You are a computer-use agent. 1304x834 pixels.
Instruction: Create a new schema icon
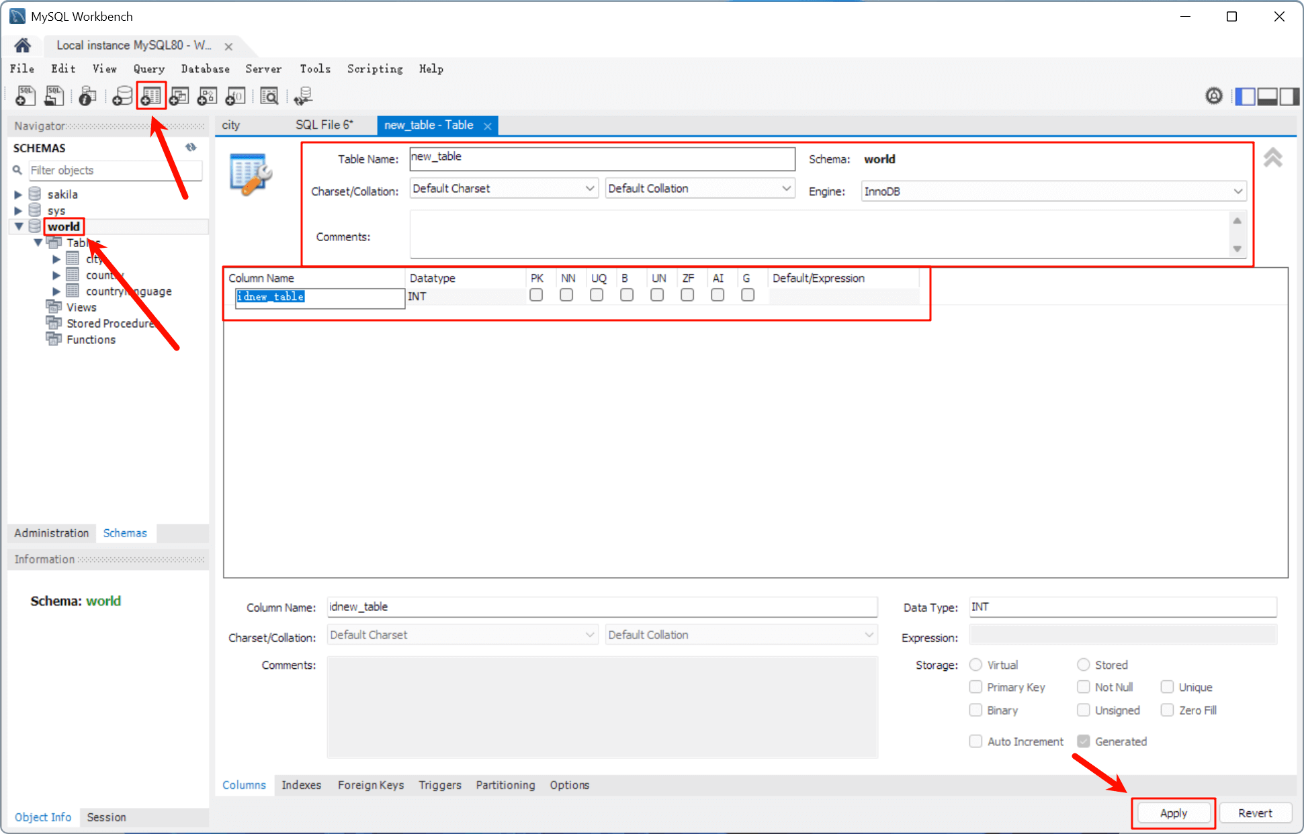click(122, 96)
